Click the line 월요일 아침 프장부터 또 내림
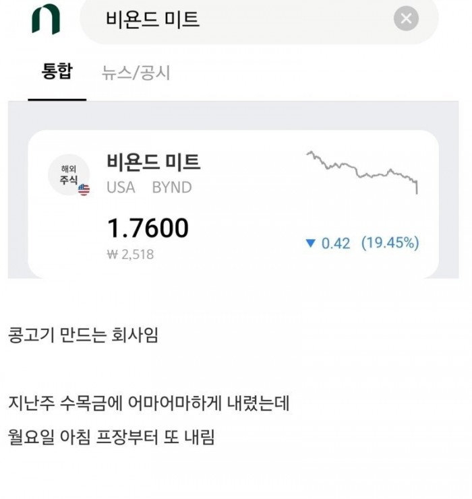Viewport: 472px width, 499px height. (x=111, y=438)
